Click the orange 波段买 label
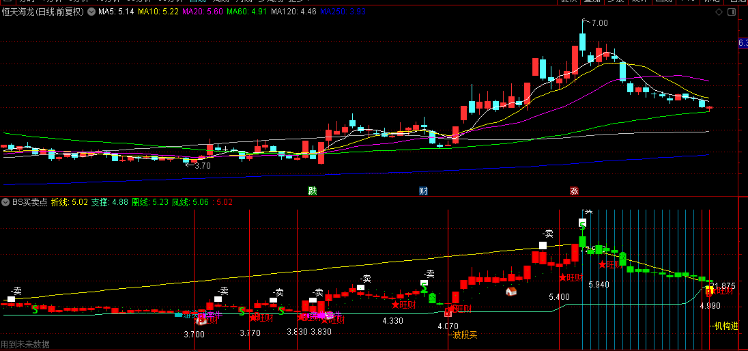Image resolution: width=748 pixels, height=351 pixels. tap(463, 335)
